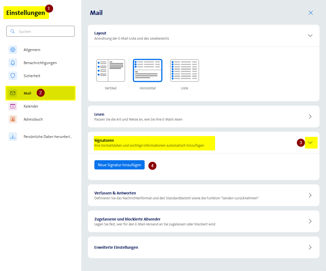Select the Vertikal layout option

tap(111, 71)
